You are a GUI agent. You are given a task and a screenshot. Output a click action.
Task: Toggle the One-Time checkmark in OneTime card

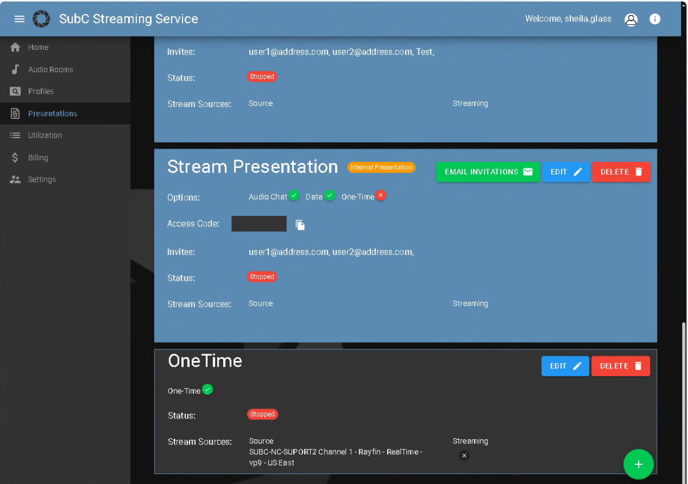click(x=208, y=389)
